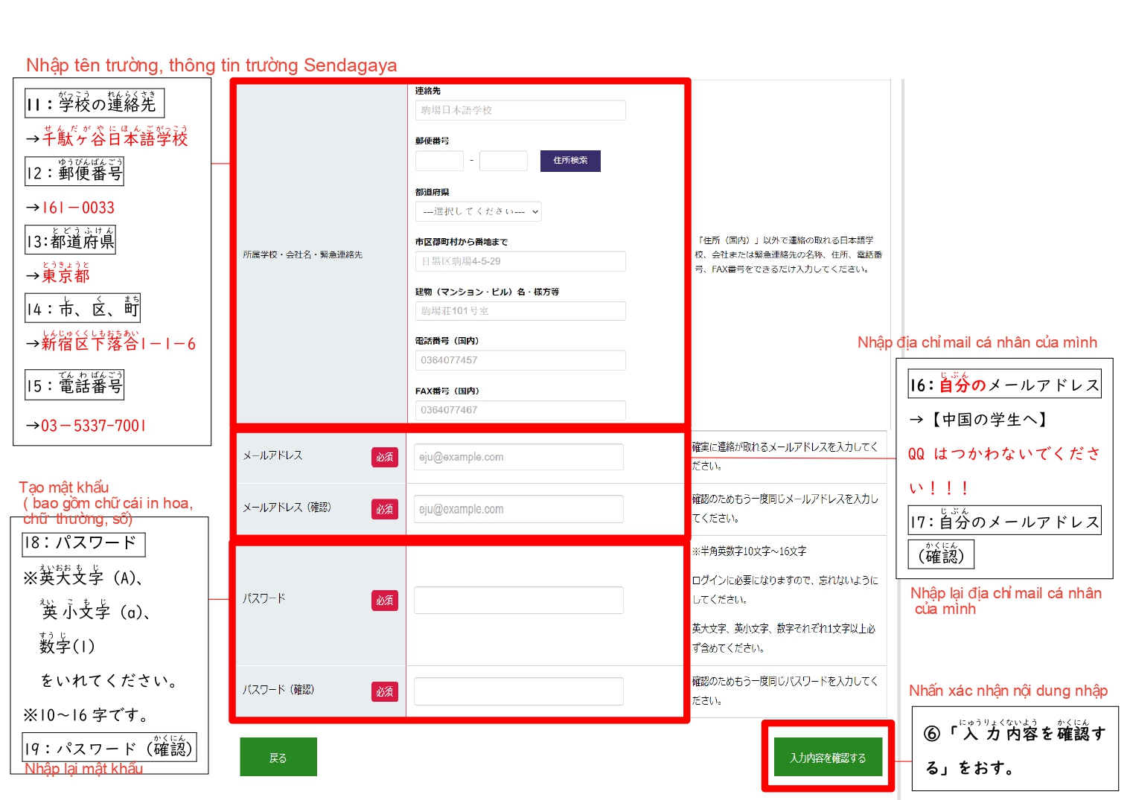Click the 電話番号 (国内) phone number field
The image size is (1130, 800).
click(x=520, y=360)
